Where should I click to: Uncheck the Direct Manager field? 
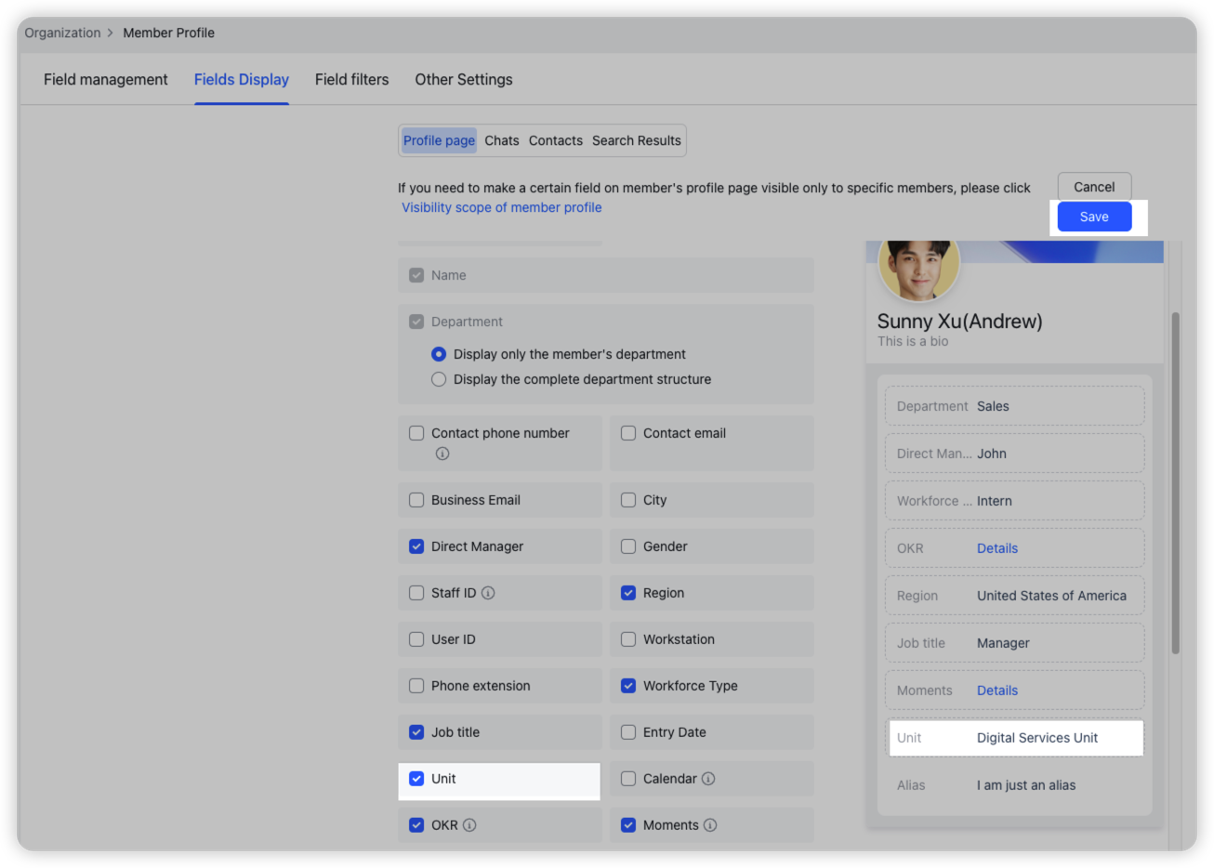point(416,546)
